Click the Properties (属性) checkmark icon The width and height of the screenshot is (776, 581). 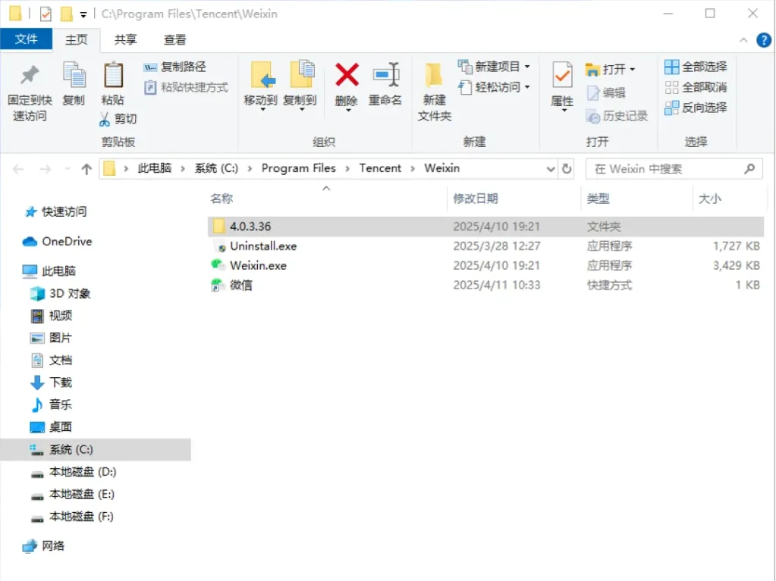click(562, 76)
